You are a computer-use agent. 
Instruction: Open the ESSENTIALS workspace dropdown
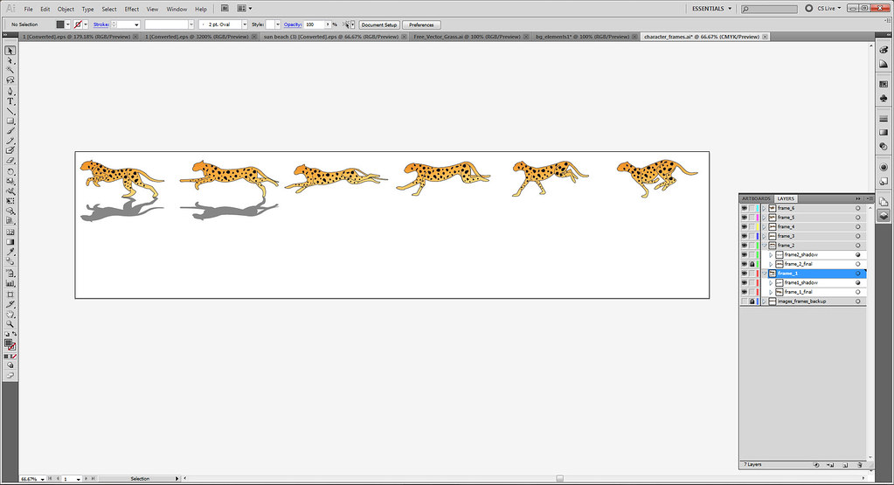[711, 9]
